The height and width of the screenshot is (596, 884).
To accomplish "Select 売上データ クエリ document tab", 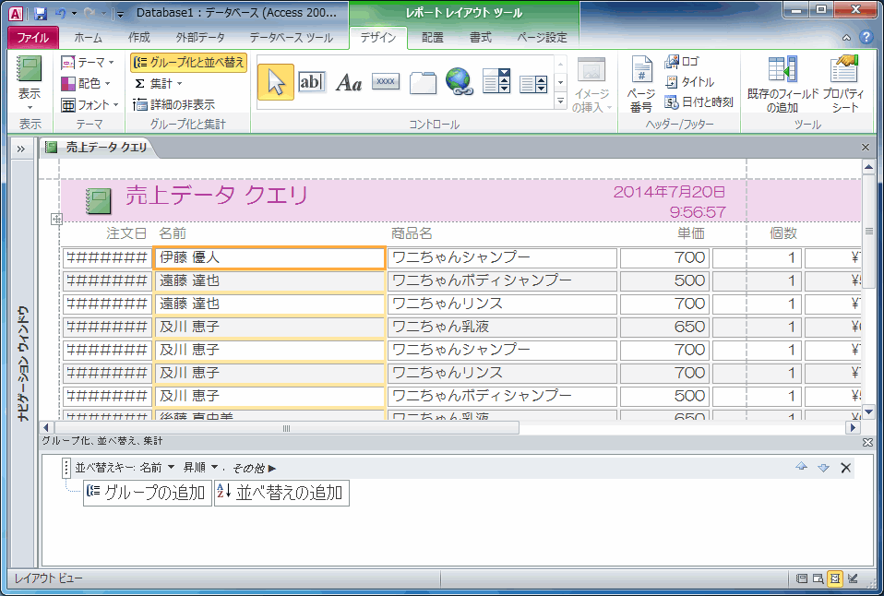I will tap(97, 148).
